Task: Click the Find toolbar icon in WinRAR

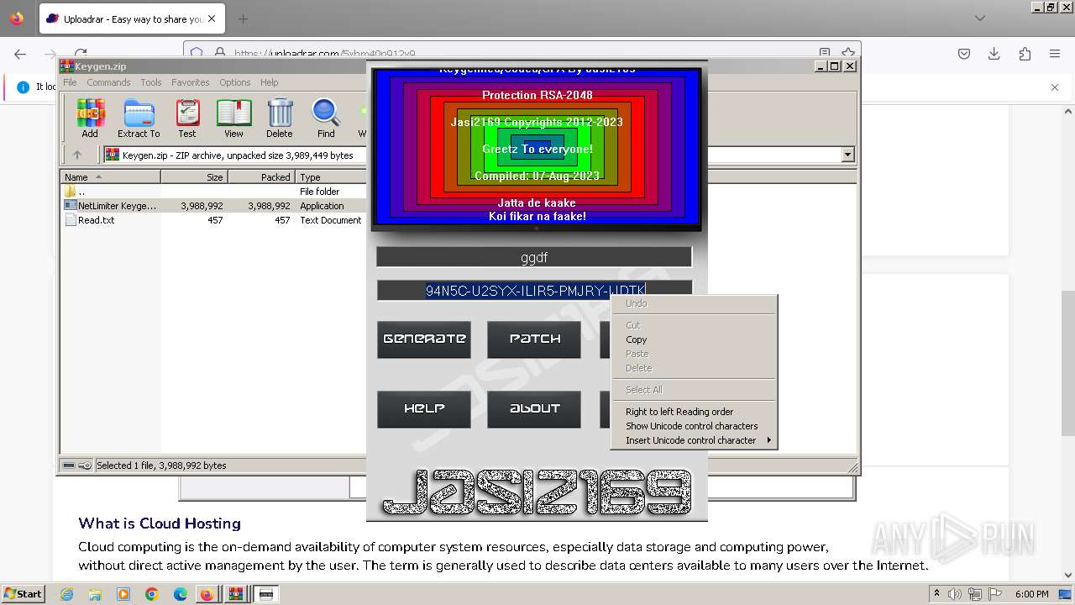Action: (x=326, y=118)
